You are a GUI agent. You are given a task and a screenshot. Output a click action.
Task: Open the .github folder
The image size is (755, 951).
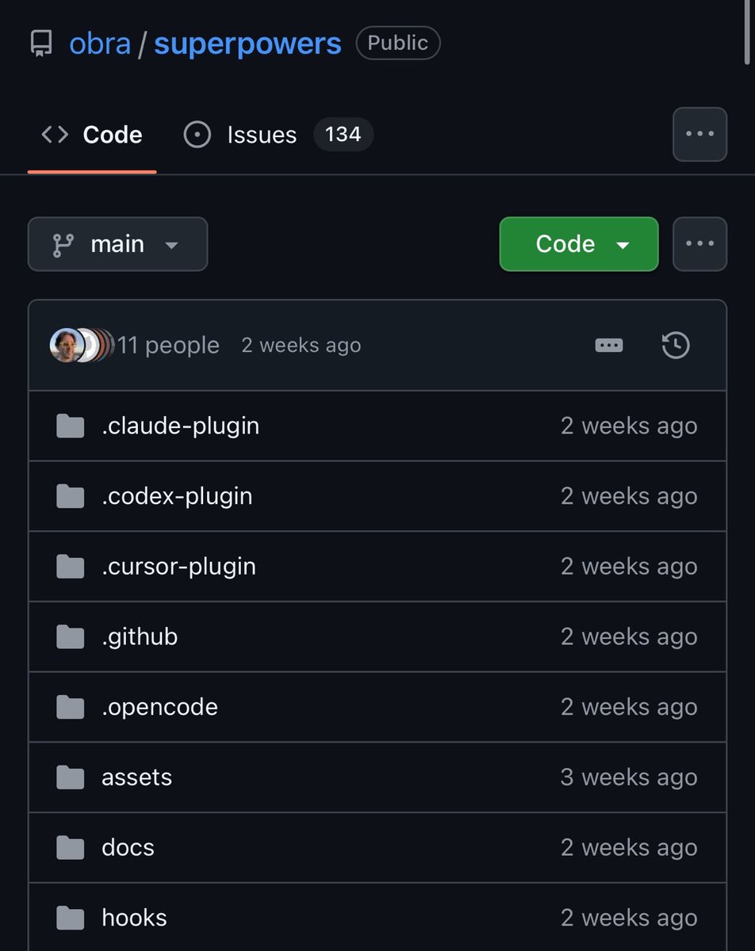pyautogui.click(x=140, y=637)
